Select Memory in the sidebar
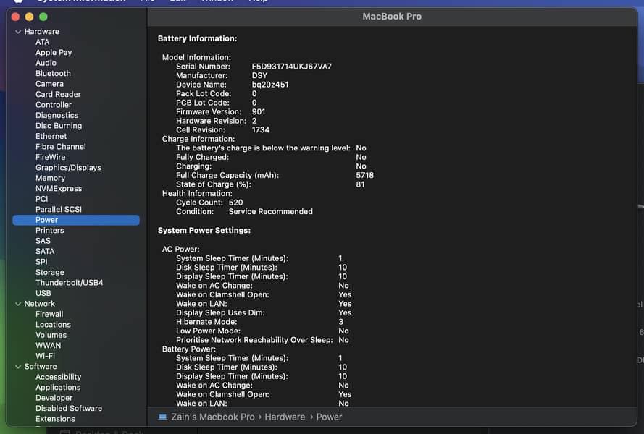 click(50, 178)
